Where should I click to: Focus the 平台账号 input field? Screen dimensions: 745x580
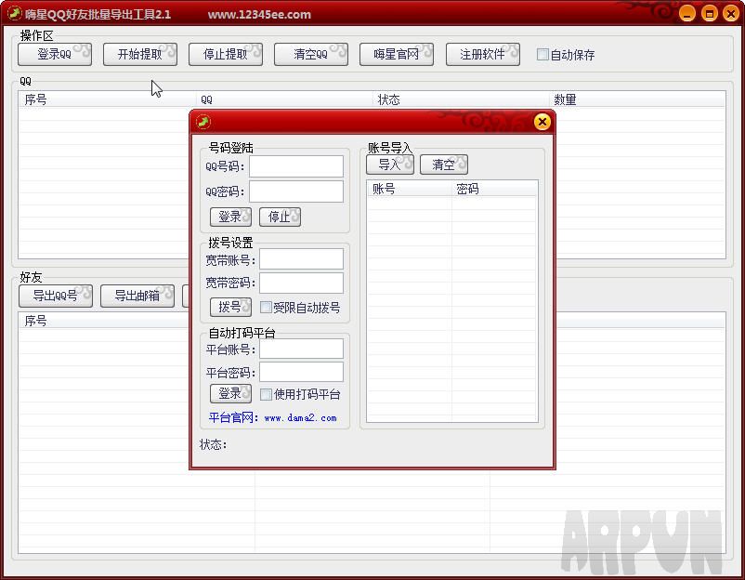[301, 349]
